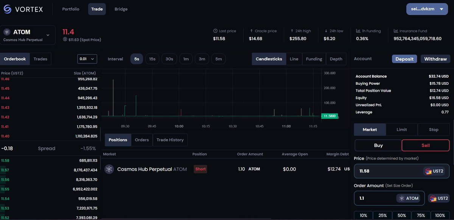
Task: Open the sei....dvkzm wallet dropdown
Action: [427, 9]
